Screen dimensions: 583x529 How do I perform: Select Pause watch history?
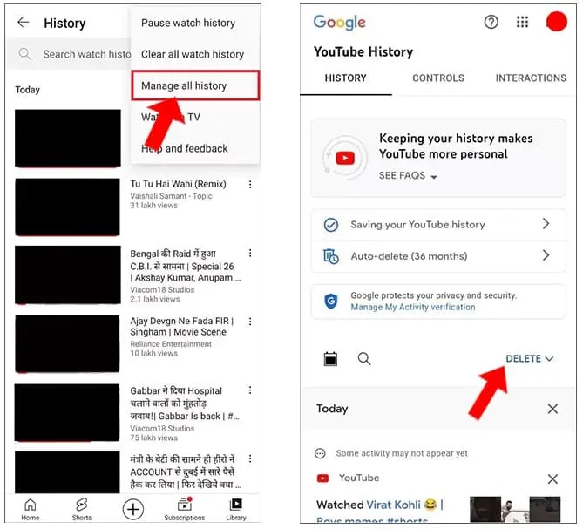(x=187, y=23)
